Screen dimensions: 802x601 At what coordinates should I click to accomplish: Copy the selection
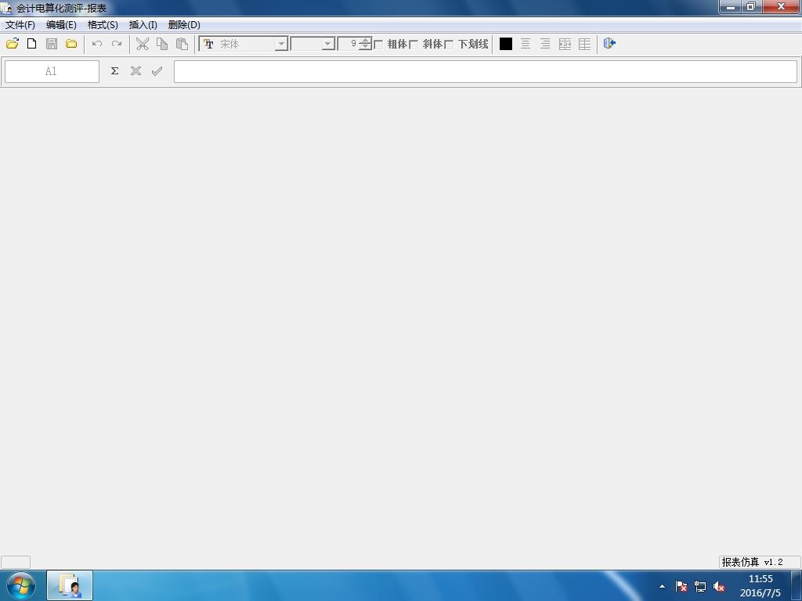tap(162, 44)
